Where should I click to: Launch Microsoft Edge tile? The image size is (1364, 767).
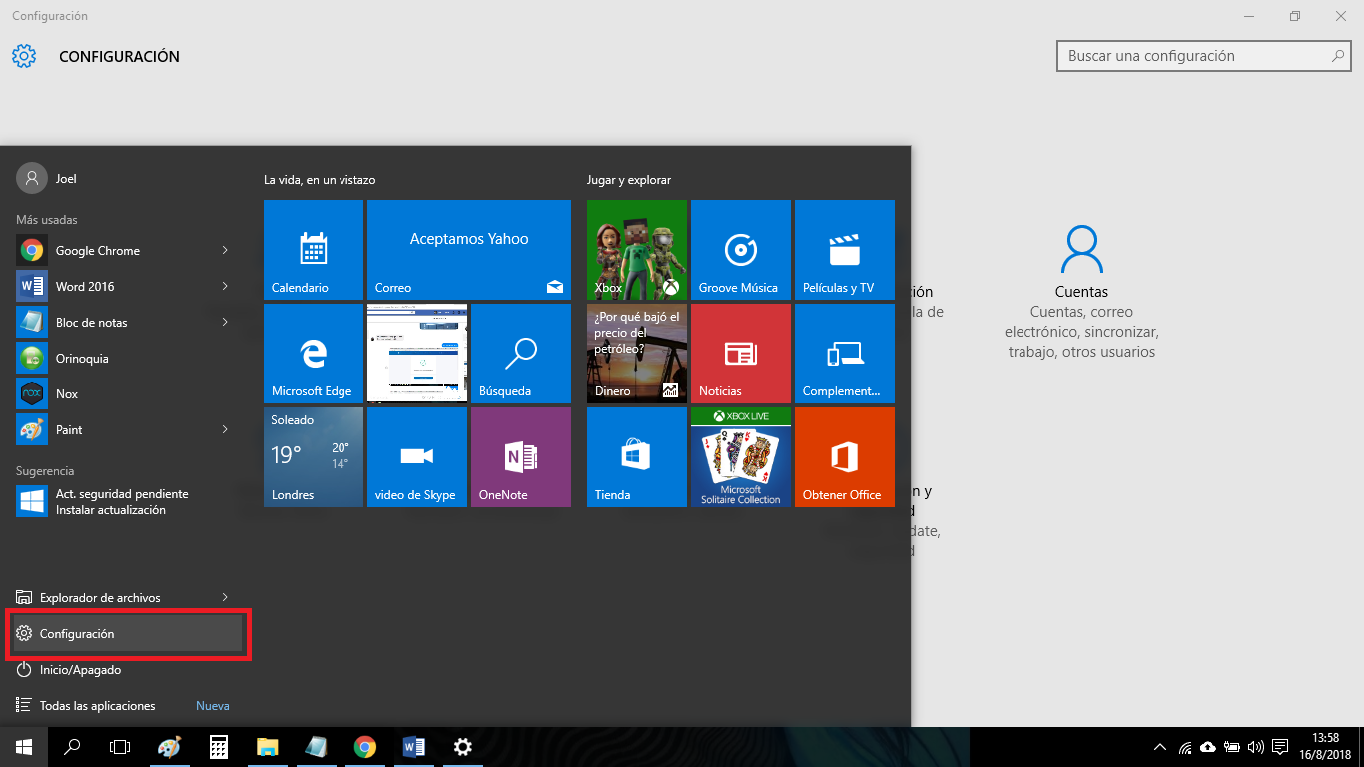[x=314, y=354]
